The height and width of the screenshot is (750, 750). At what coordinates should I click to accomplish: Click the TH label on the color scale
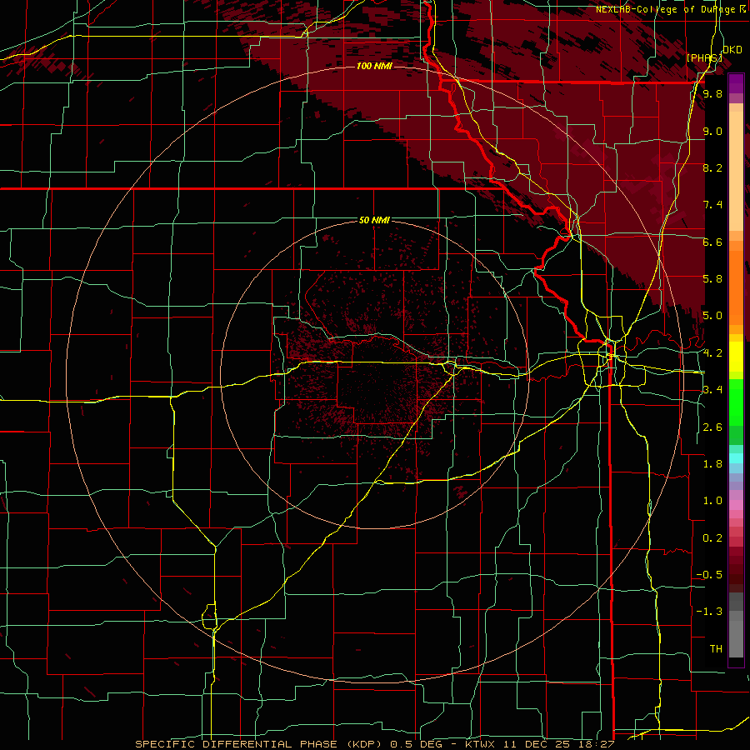[716, 649]
